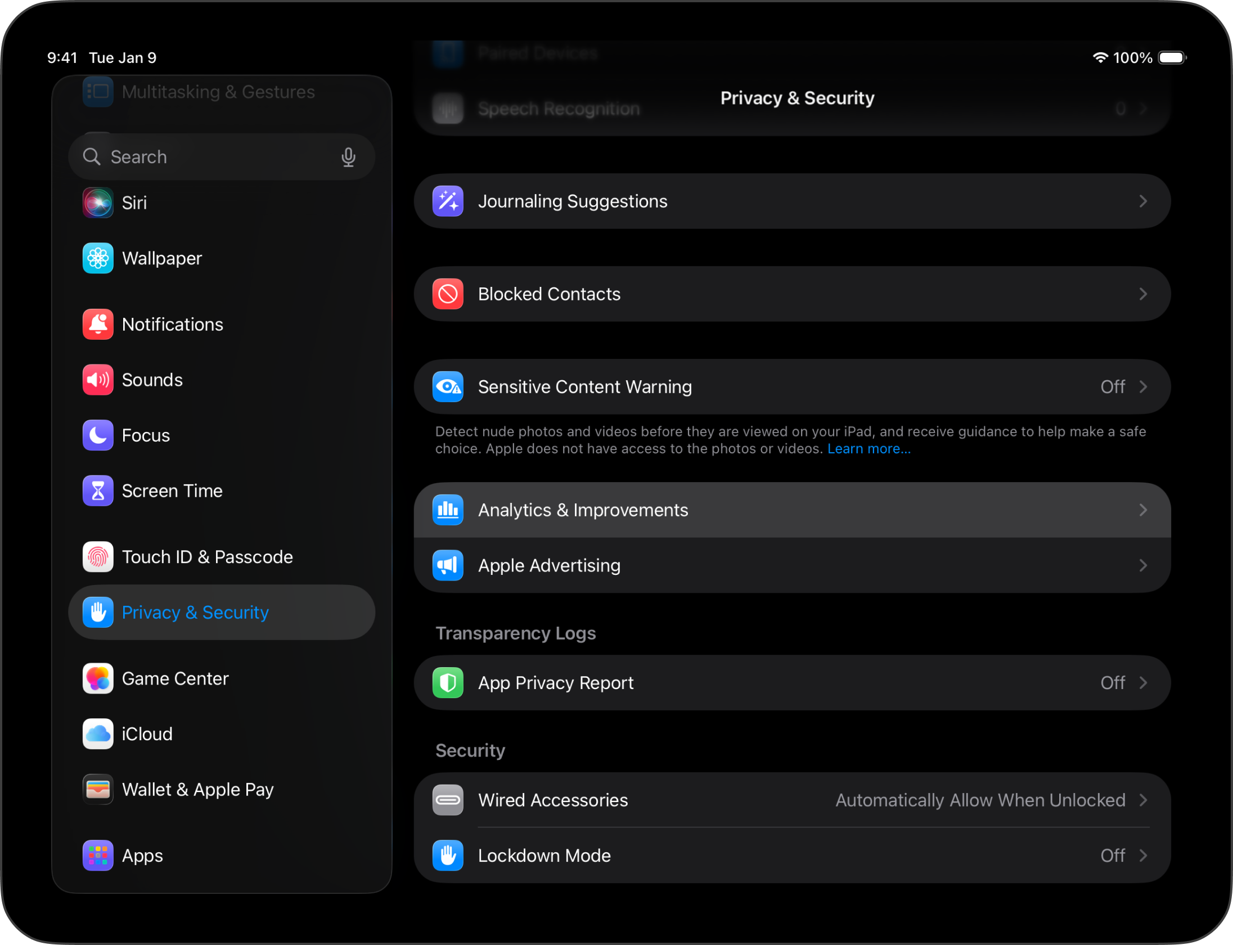1233x945 pixels.
Task: Click the Analytics & Improvements chart icon
Action: (x=447, y=510)
